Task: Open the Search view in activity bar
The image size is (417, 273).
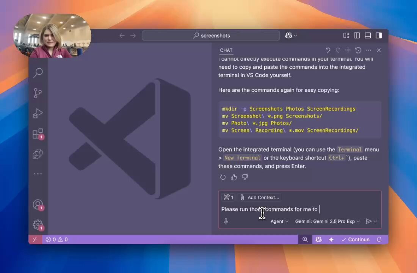Action: [38, 72]
